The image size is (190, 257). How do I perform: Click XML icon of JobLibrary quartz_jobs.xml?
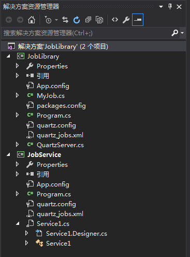point(30,135)
